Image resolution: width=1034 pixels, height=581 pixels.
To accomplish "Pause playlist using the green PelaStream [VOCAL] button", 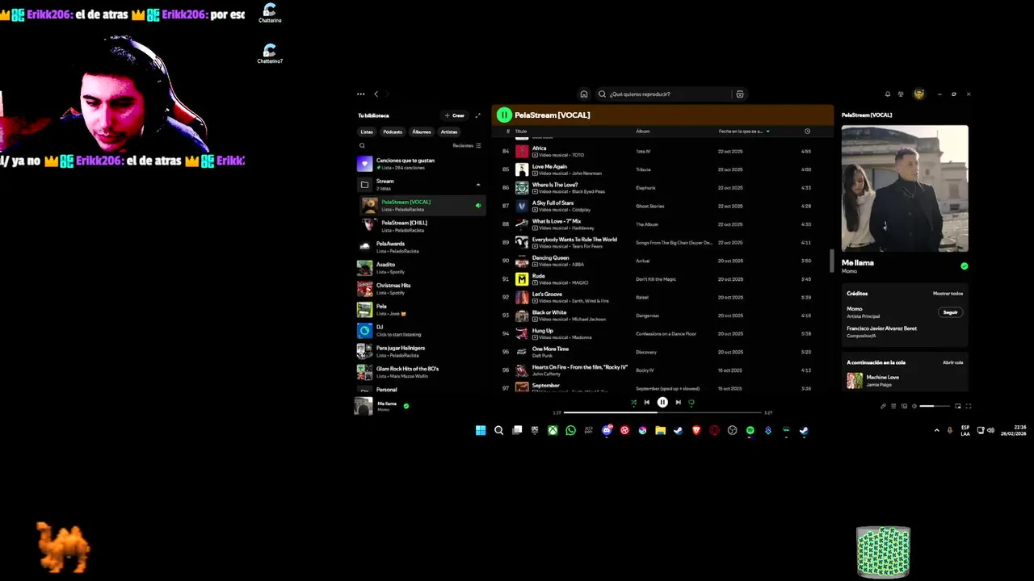I will (504, 115).
